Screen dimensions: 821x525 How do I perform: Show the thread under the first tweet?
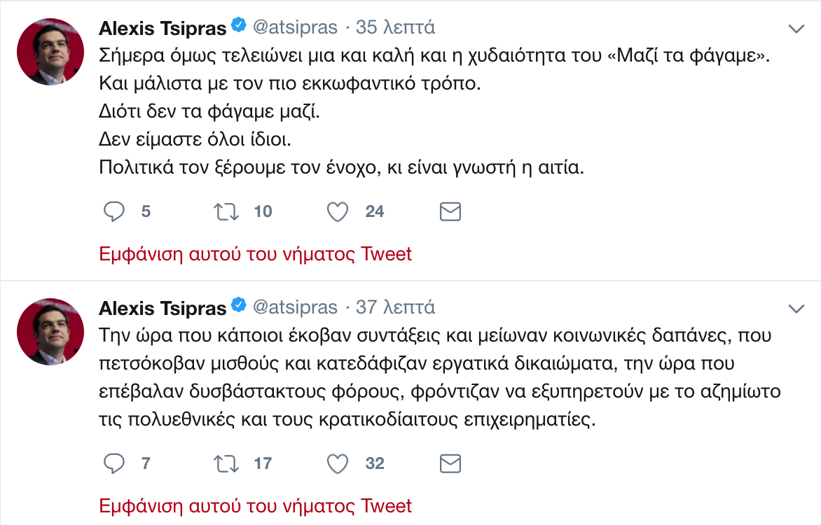pos(256,254)
